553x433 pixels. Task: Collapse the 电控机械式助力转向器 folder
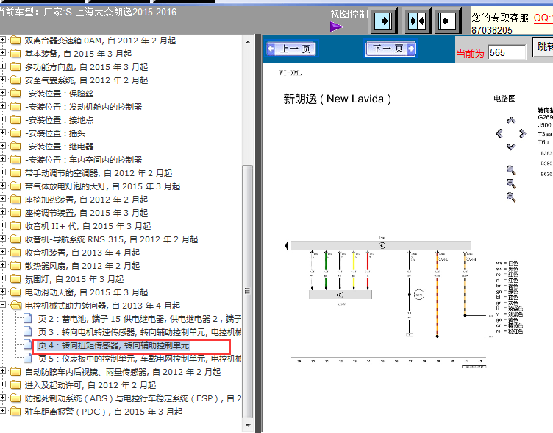3,305
